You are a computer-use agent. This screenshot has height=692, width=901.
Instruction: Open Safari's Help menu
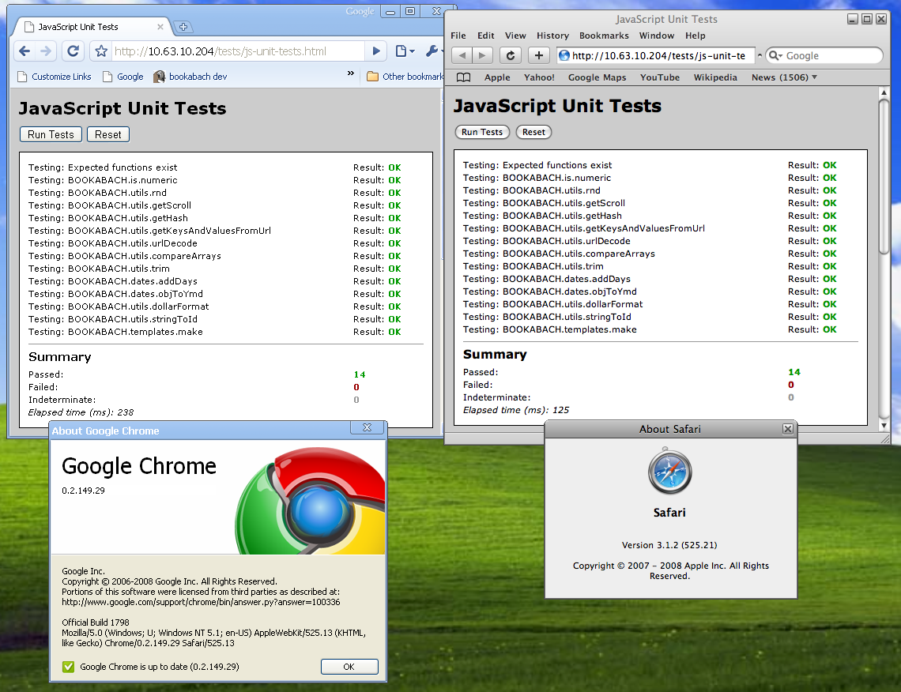(x=696, y=36)
